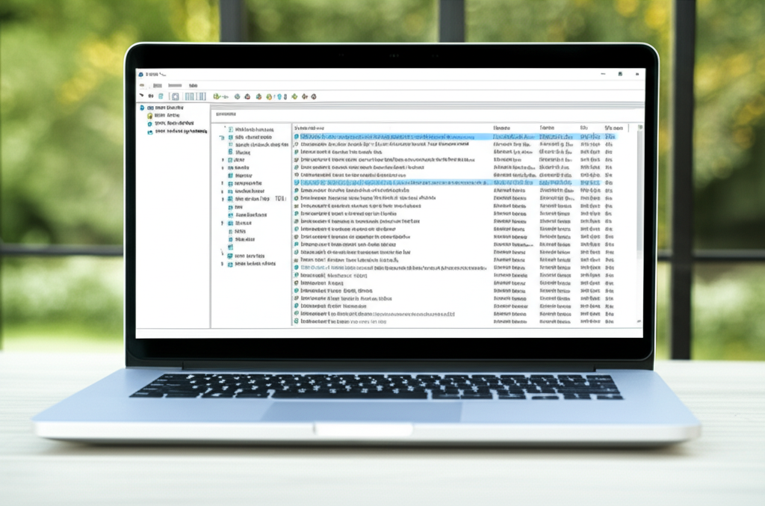
Task: Click the round icon of first highlighted row
Action: tap(297, 138)
